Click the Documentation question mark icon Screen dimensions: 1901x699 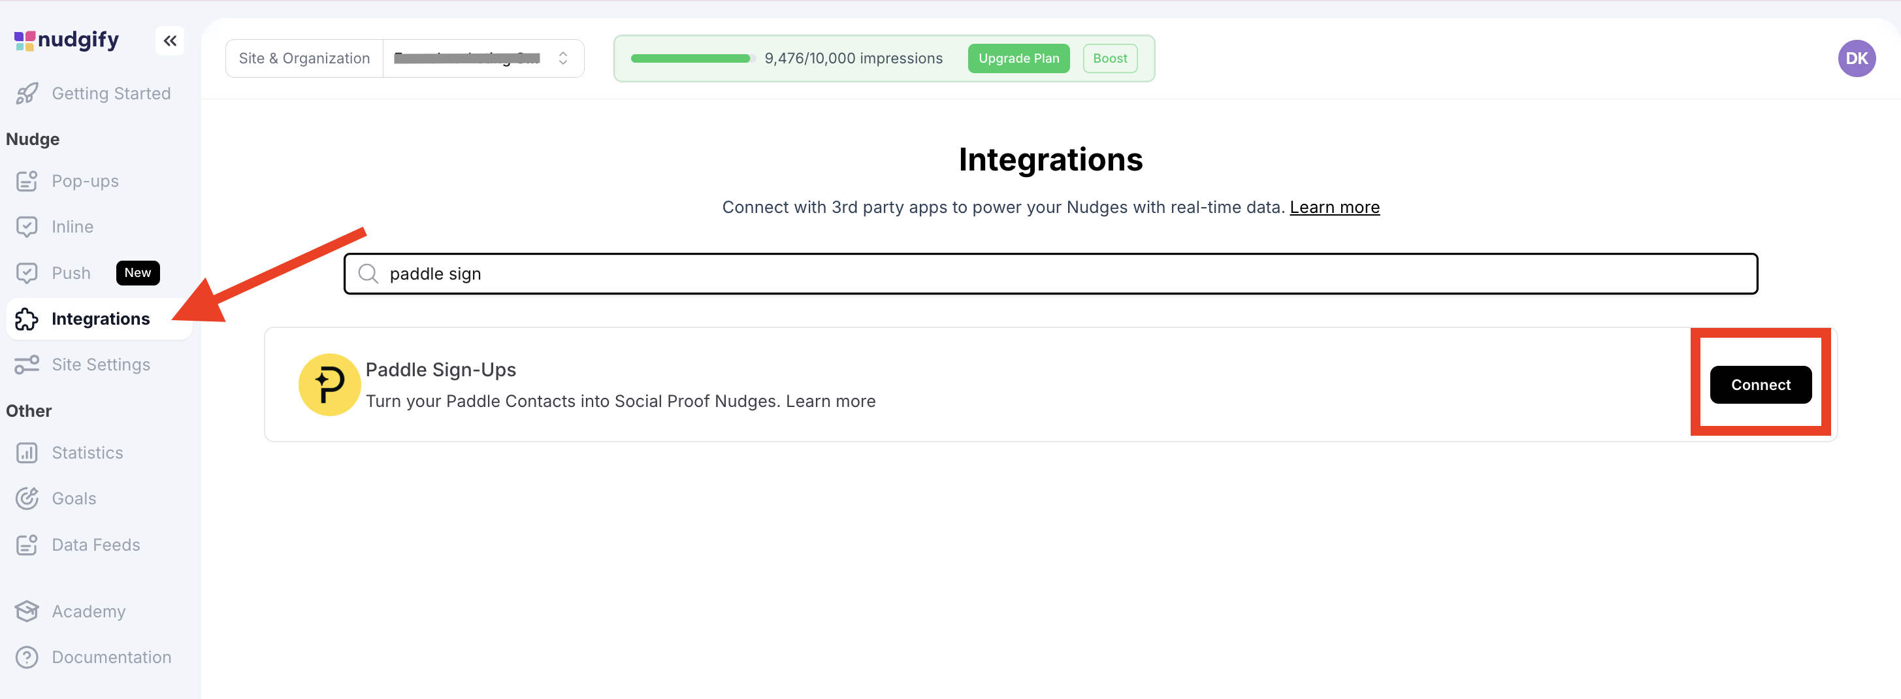click(x=27, y=658)
